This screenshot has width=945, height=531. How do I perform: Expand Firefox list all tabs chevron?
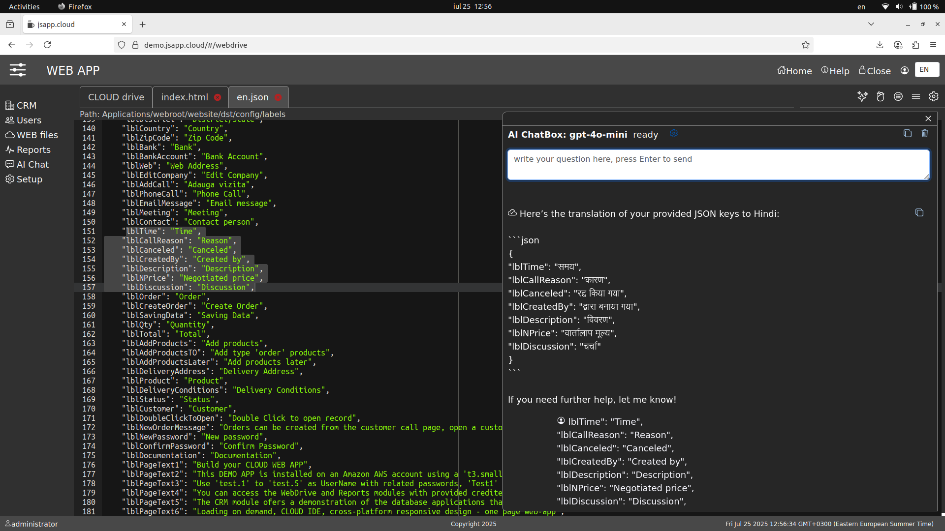[871, 24]
